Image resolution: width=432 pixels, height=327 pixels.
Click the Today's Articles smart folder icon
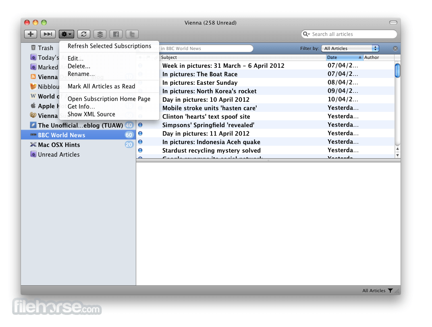pyautogui.click(x=33, y=57)
